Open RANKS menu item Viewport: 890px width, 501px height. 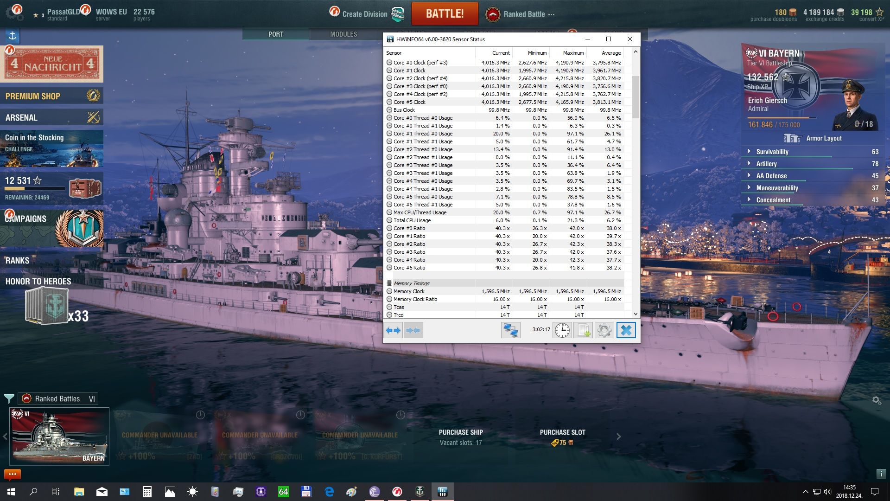(17, 261)
